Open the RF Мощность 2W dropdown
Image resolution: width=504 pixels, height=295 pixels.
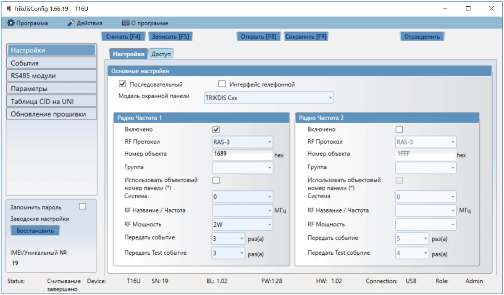click(242, 225)
